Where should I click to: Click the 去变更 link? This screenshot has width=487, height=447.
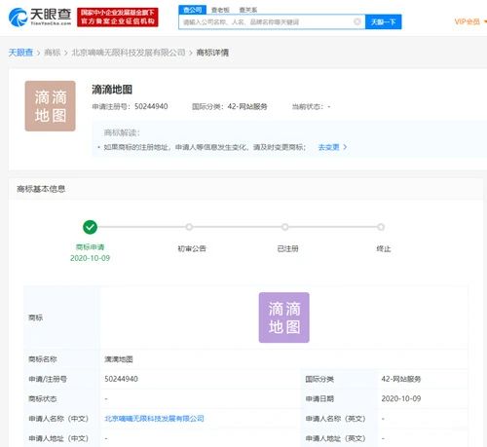328,147
